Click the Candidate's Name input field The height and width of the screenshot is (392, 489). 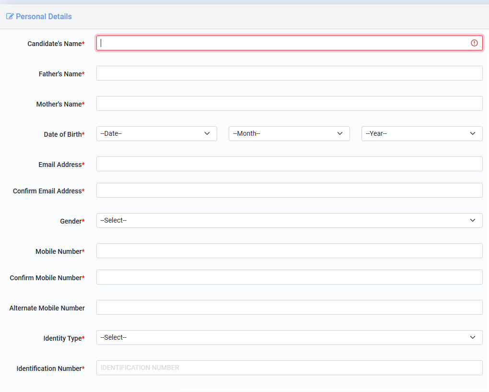point(283,43)
